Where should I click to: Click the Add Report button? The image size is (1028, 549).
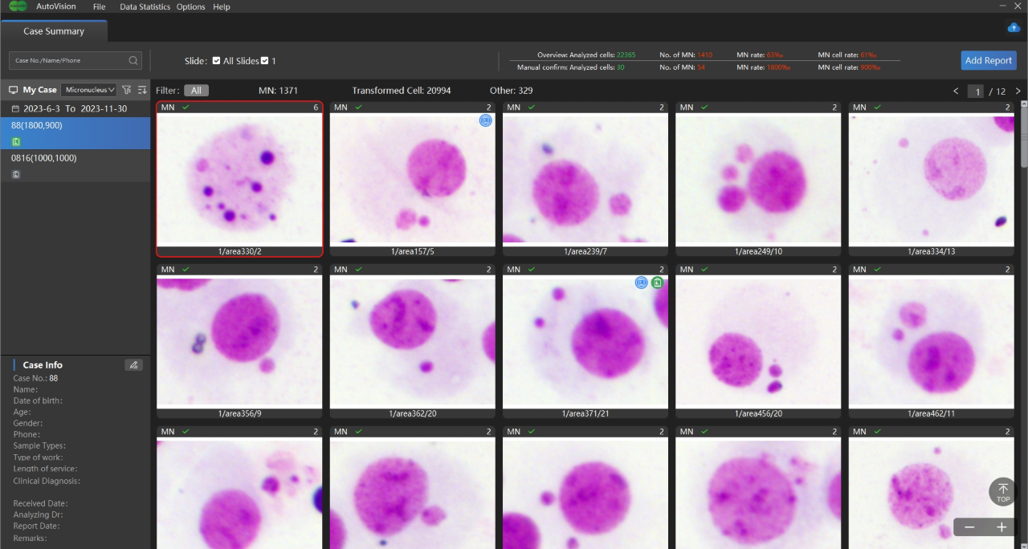[x=988, y=60]
